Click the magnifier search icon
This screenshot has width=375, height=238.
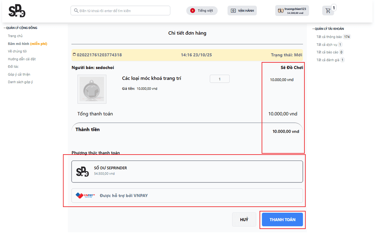click(76, 11)
